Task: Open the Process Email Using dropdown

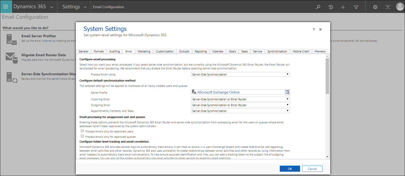Action: (x=240, y=74)
